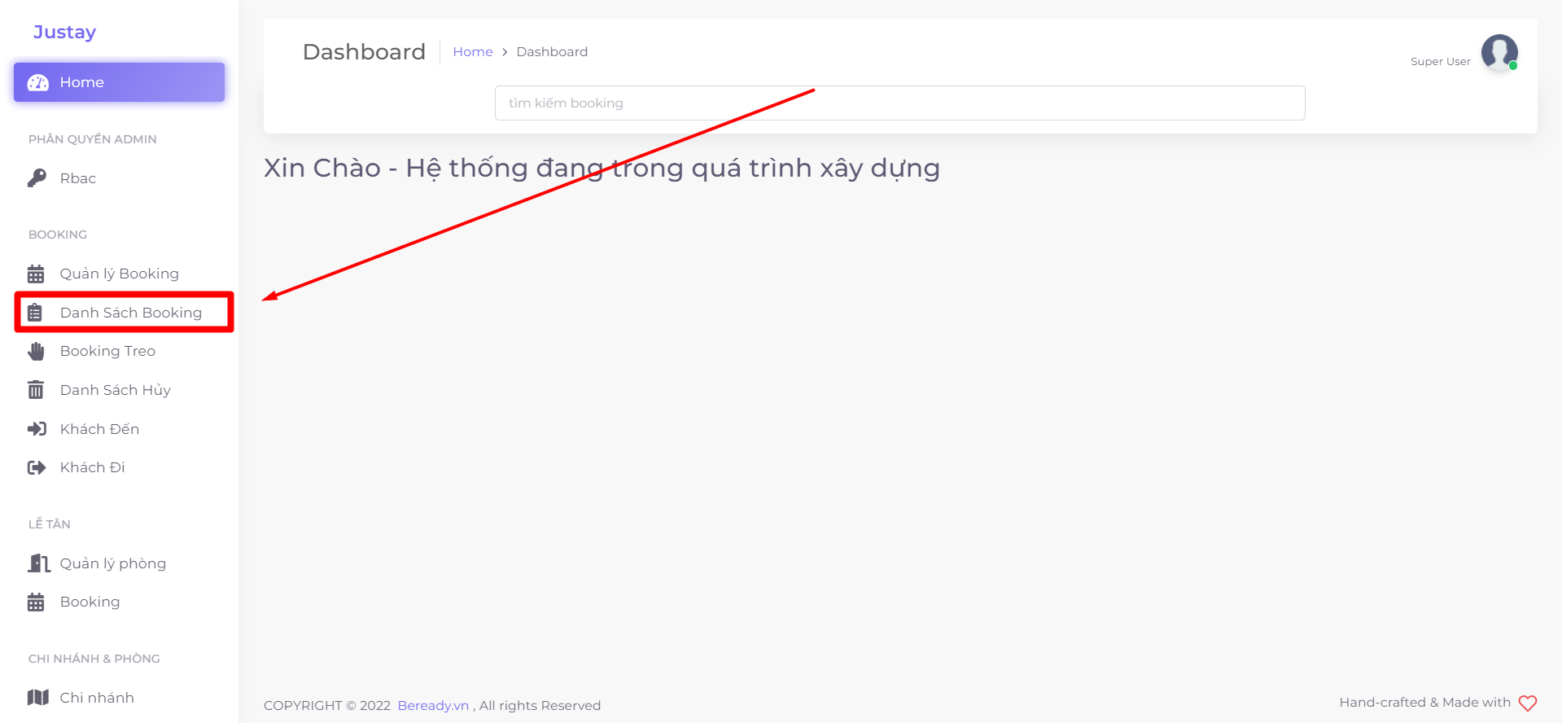Click the Quản lý Booking calendar icon
Viewport: 1562px width, 723px height.
point(36,274)
